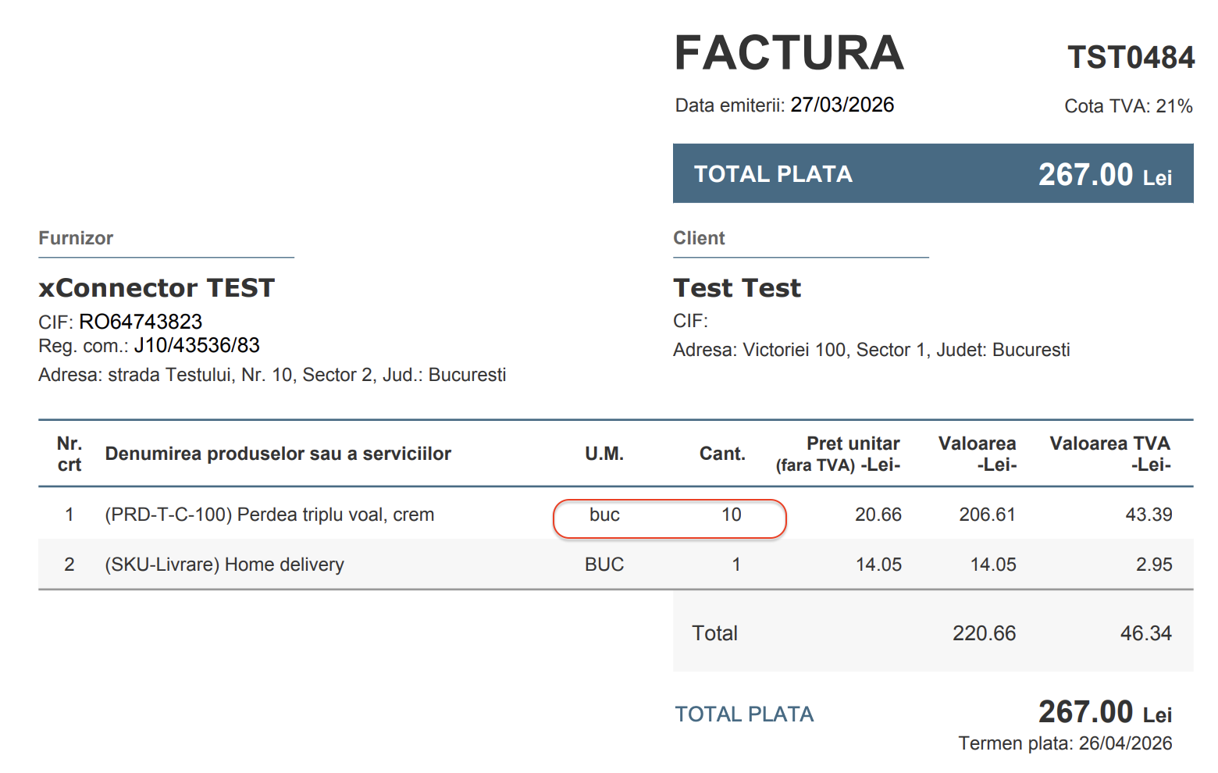Viewport: 1218px width, 773px height.
Task: Click the total value 220.66
Action: click(x=984, y=633)
